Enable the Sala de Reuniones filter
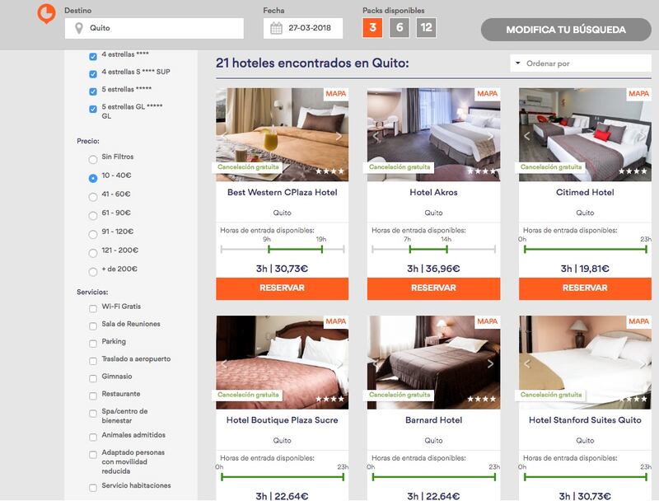This screenshot has width=659, height=501. click(x=93, y=326)
